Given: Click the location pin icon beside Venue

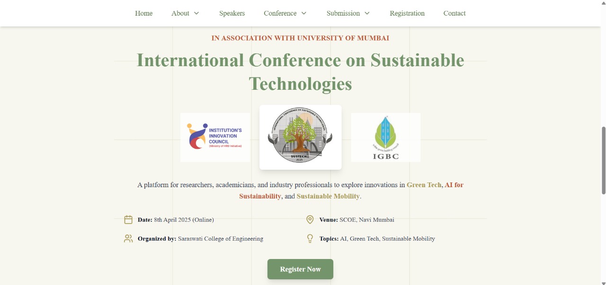Looking at the screenshot, I should tap(310, 220).
